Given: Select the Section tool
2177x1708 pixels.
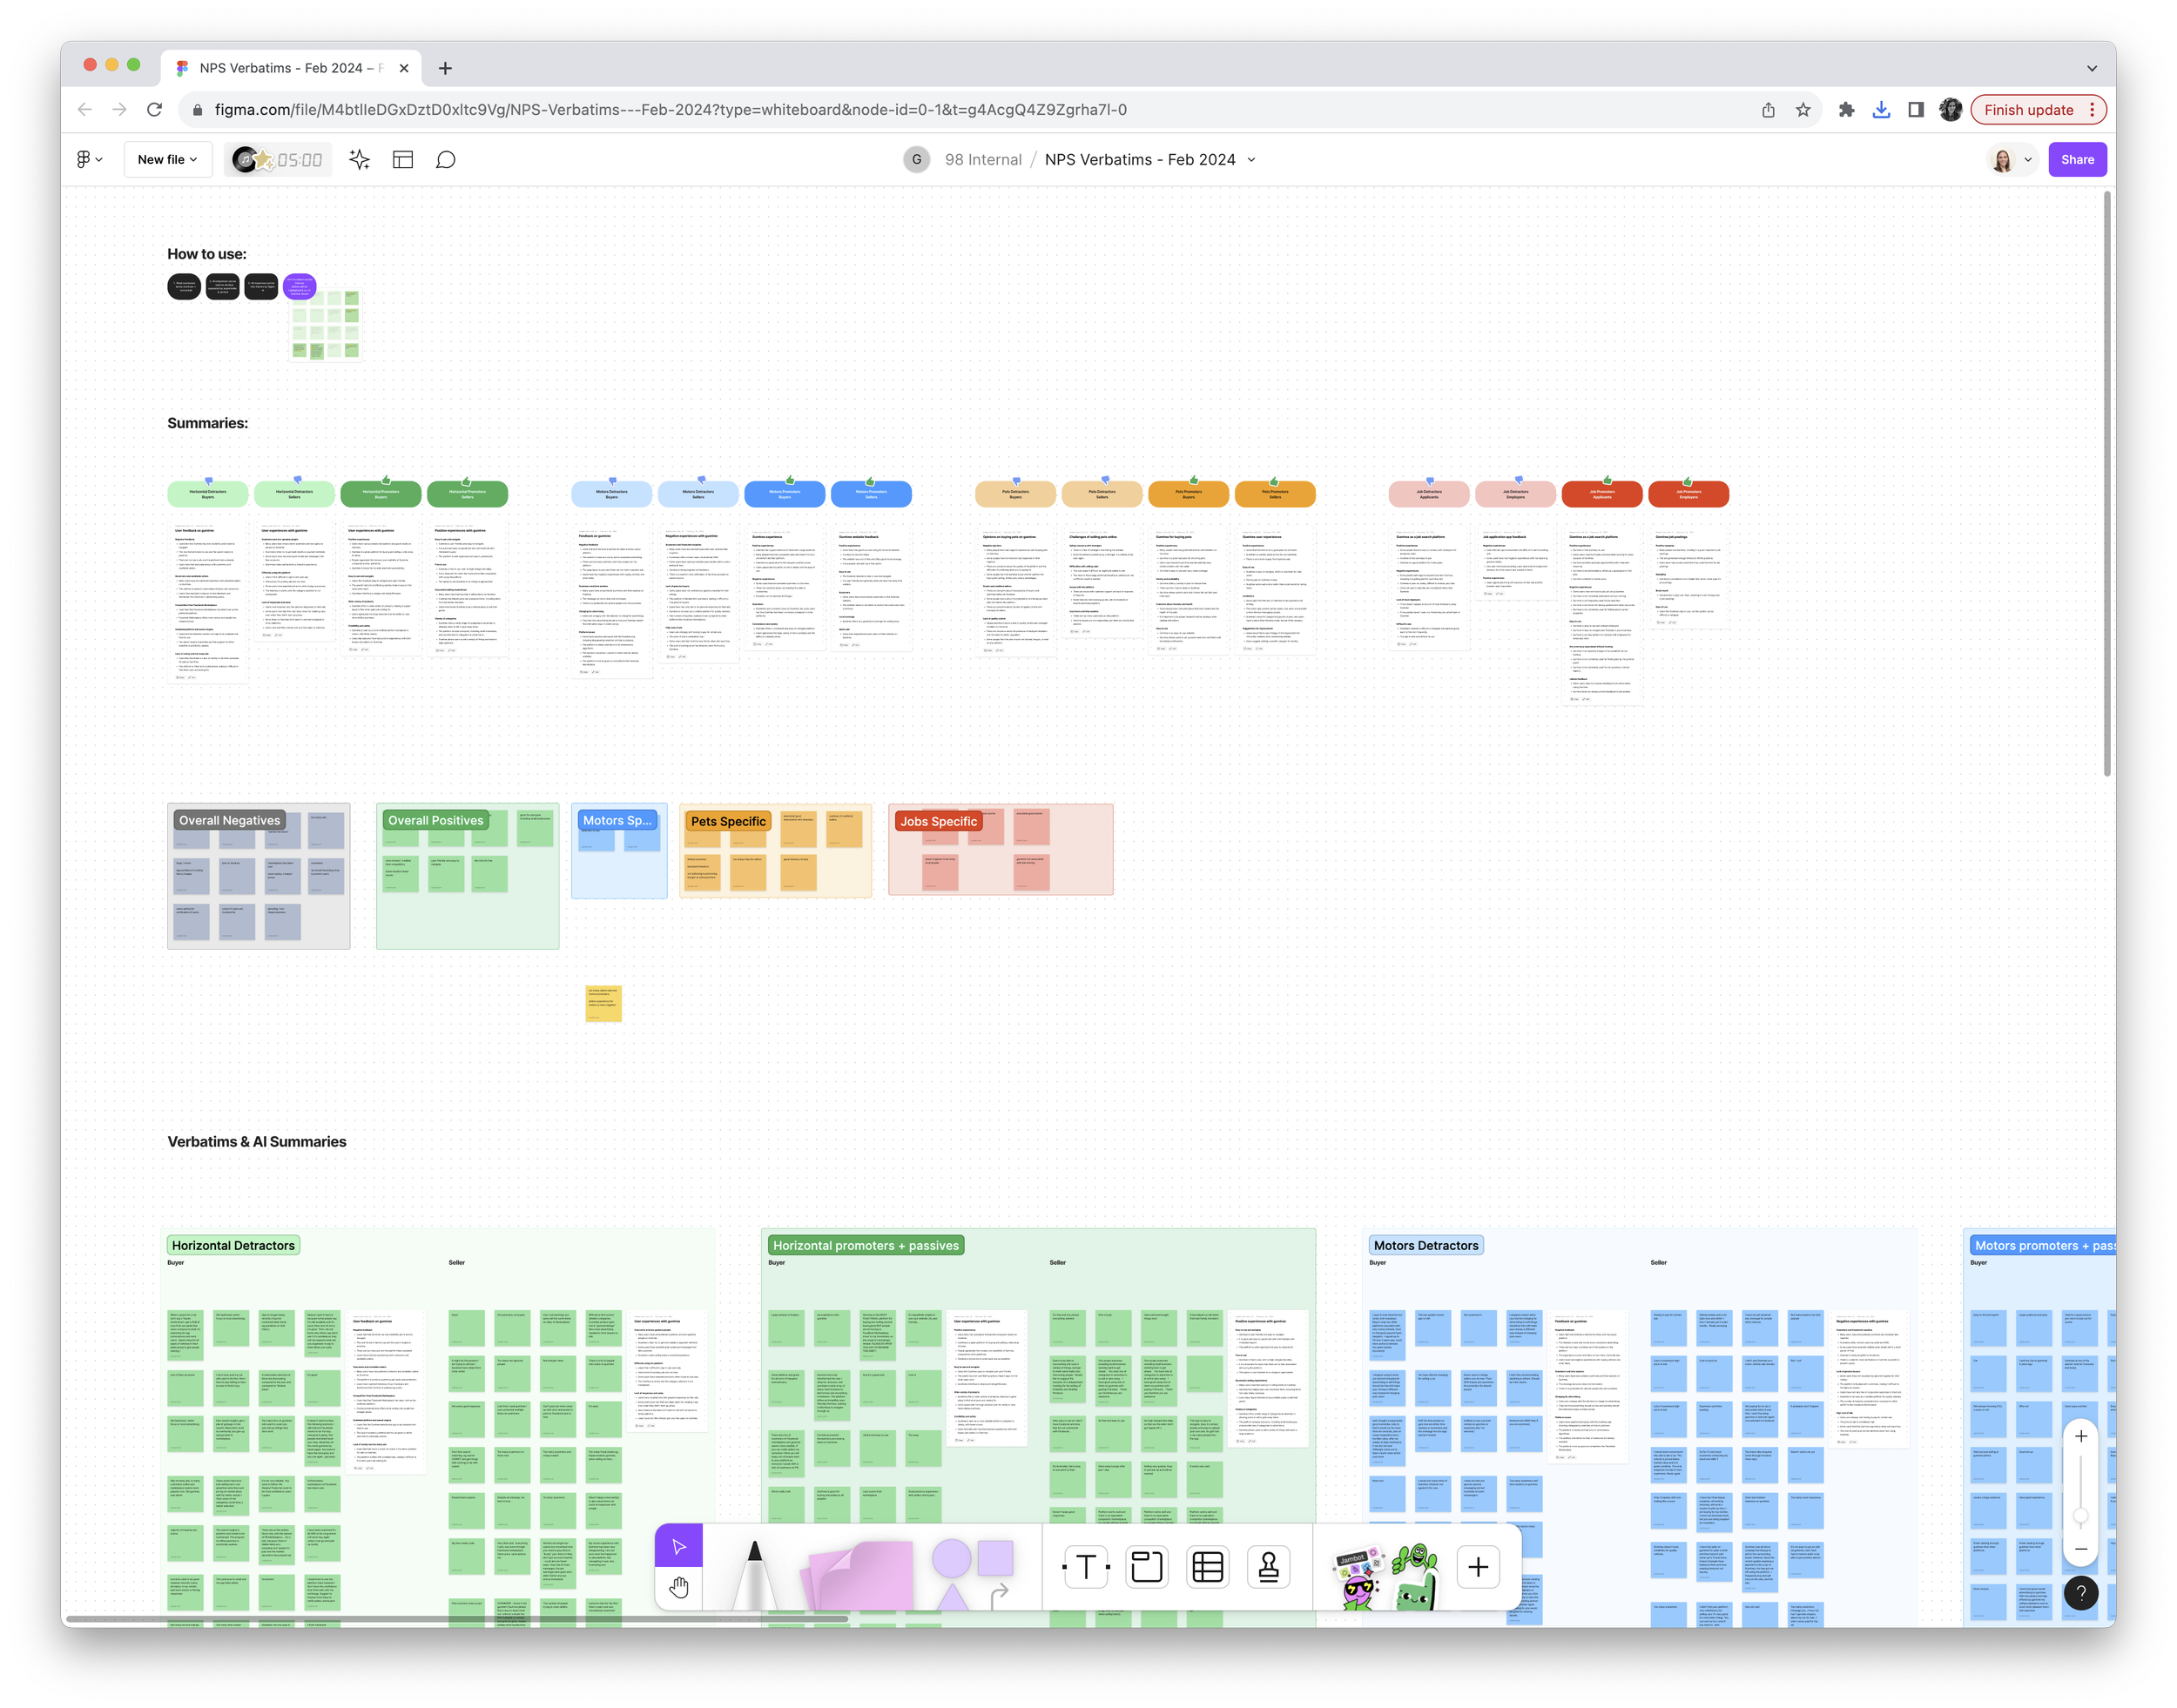Looking at the screenshot, I should pyautogui.click(x=1147, y=1567).
